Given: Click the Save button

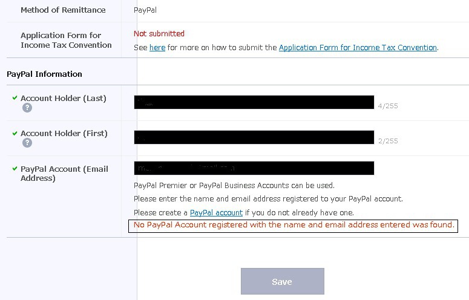Looking at the screenshot, I should pos(283,281).
